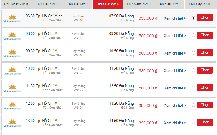Select radio button for flight VN110

(194, 18)
